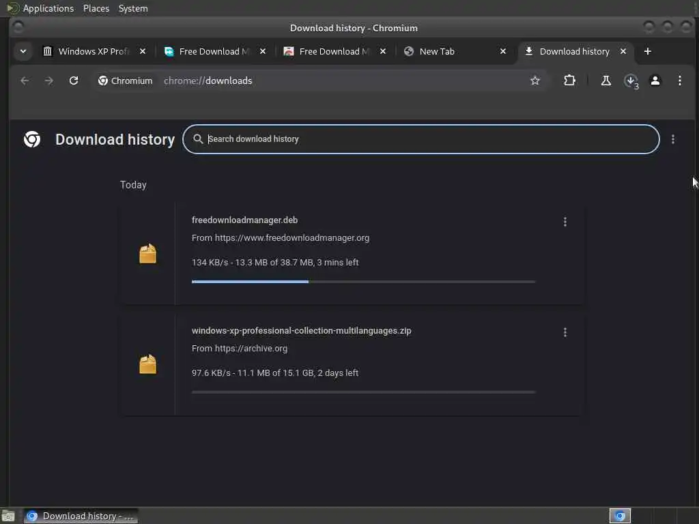Open the freedownloadmanager.org source link
This screenshot has width=699, height=524.
coord(292,238)
